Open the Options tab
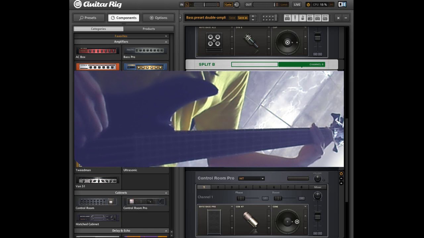Screen dimensions: 424x238 (158, 18)
